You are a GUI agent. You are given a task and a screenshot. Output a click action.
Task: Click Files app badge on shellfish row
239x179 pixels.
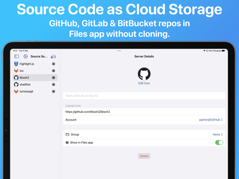pyautogui.click(x=54, y=84)
